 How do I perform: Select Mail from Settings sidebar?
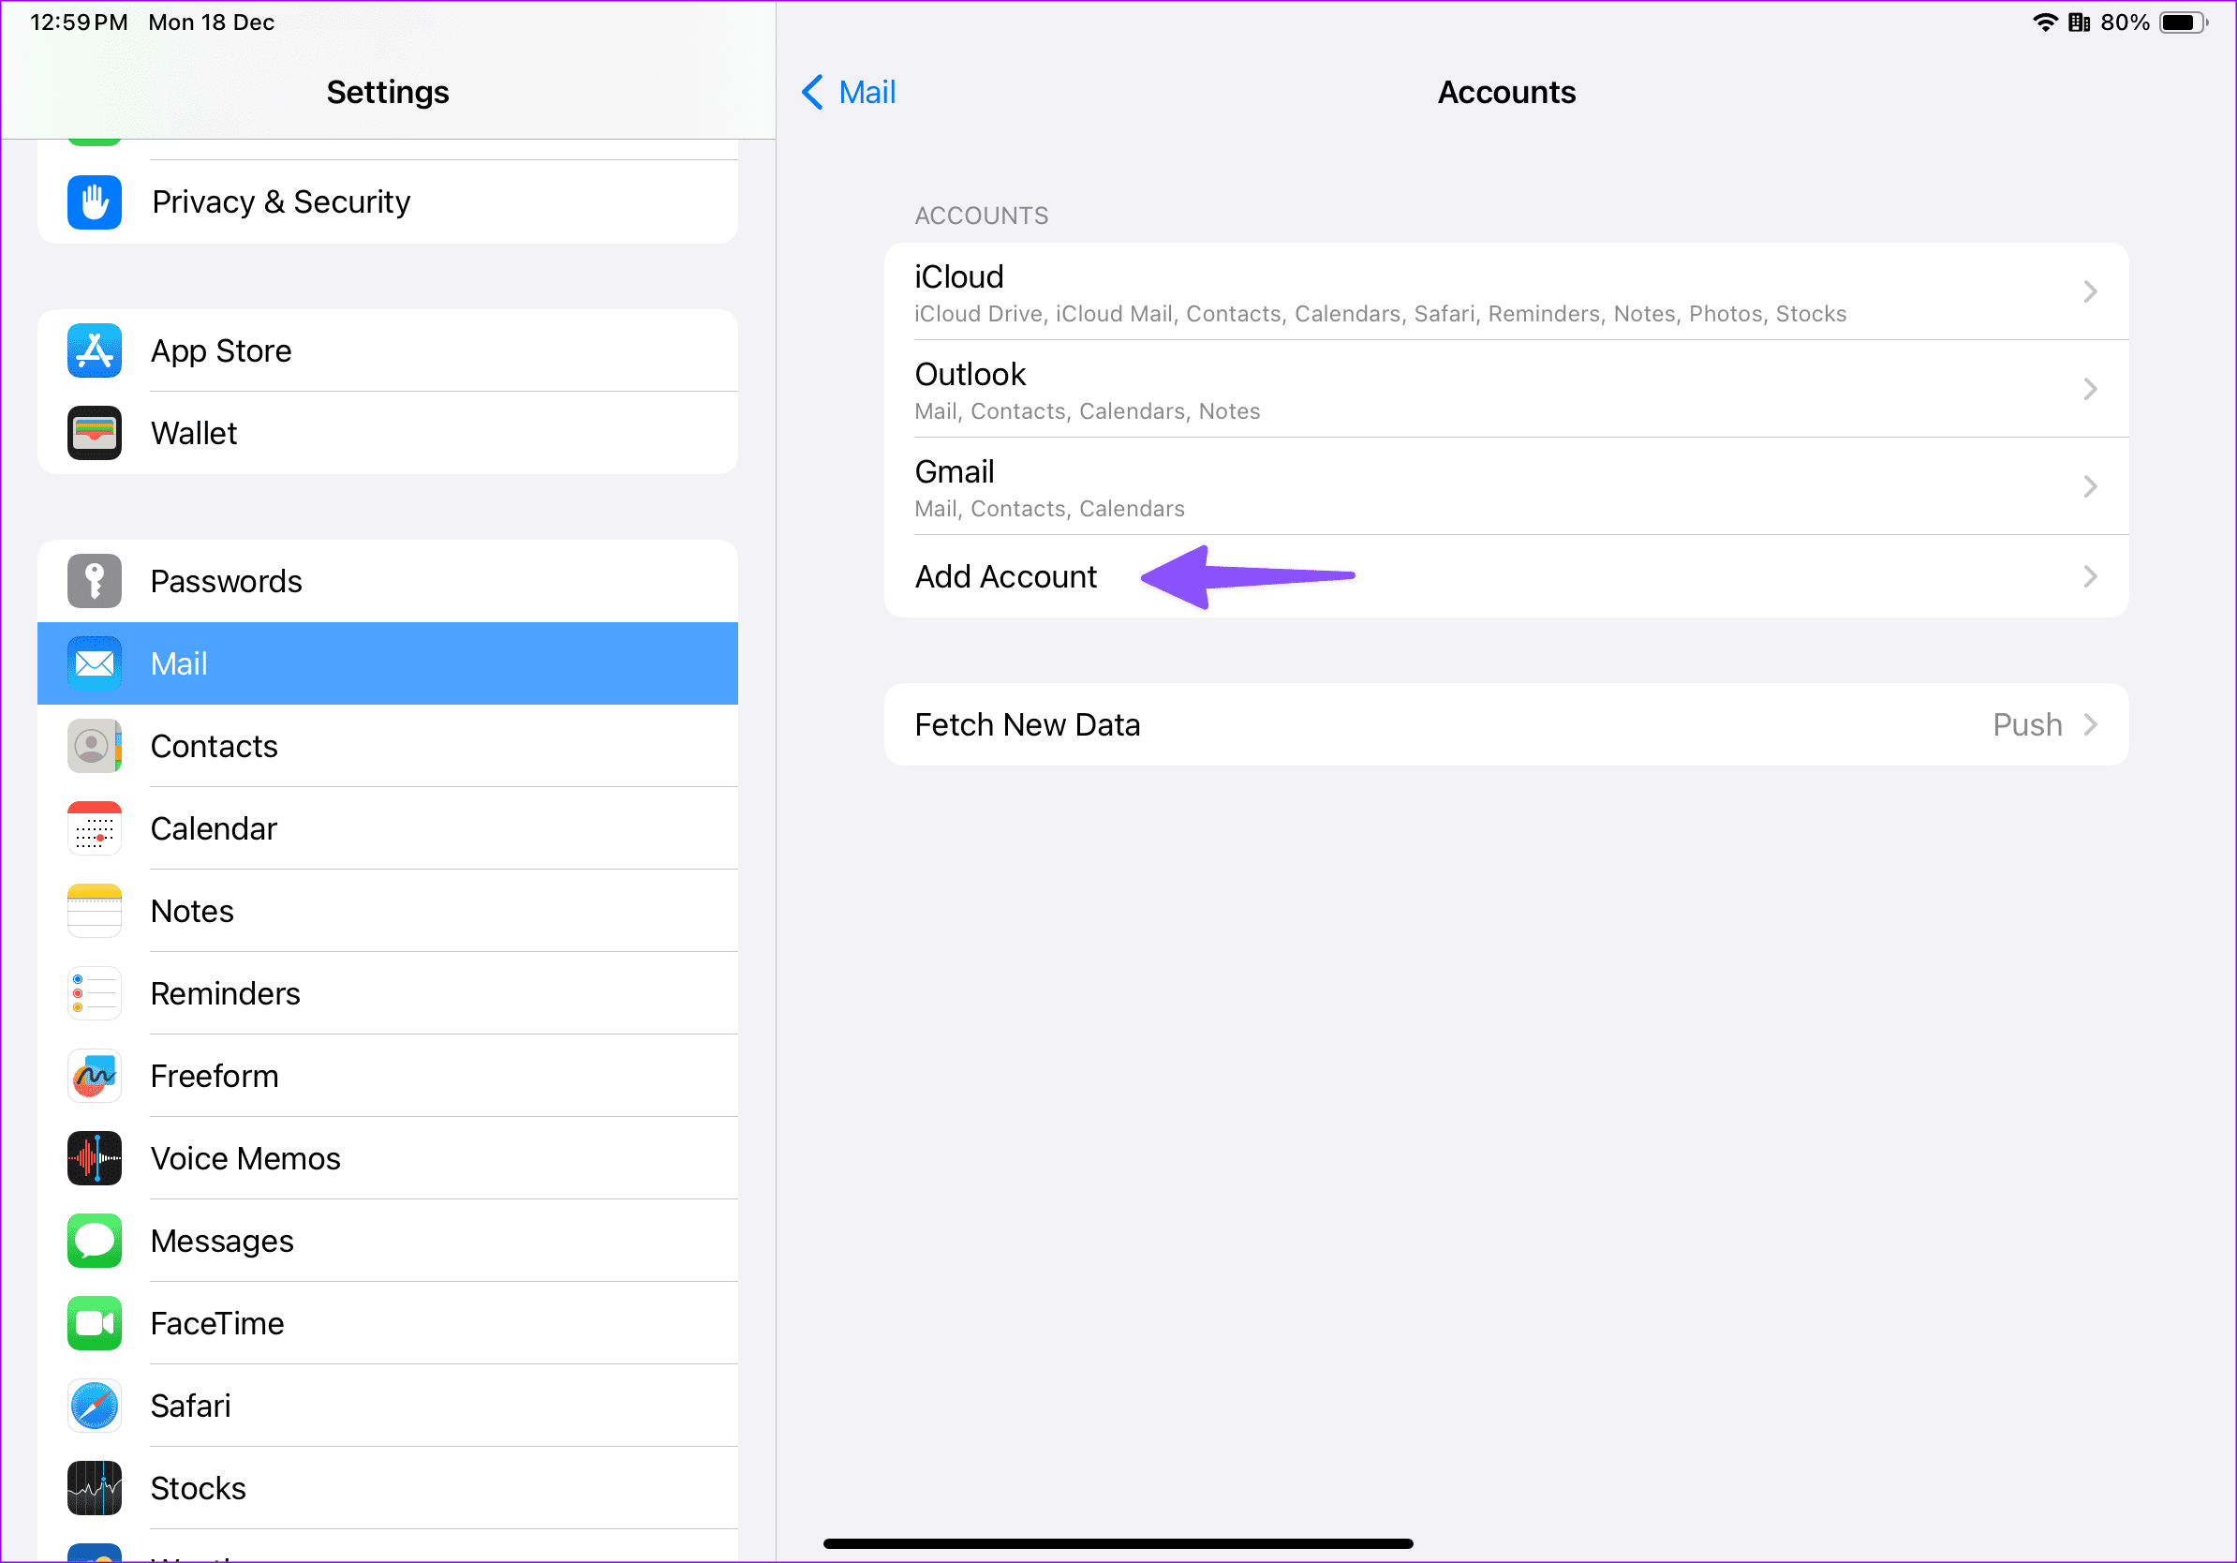coord(388,663)
